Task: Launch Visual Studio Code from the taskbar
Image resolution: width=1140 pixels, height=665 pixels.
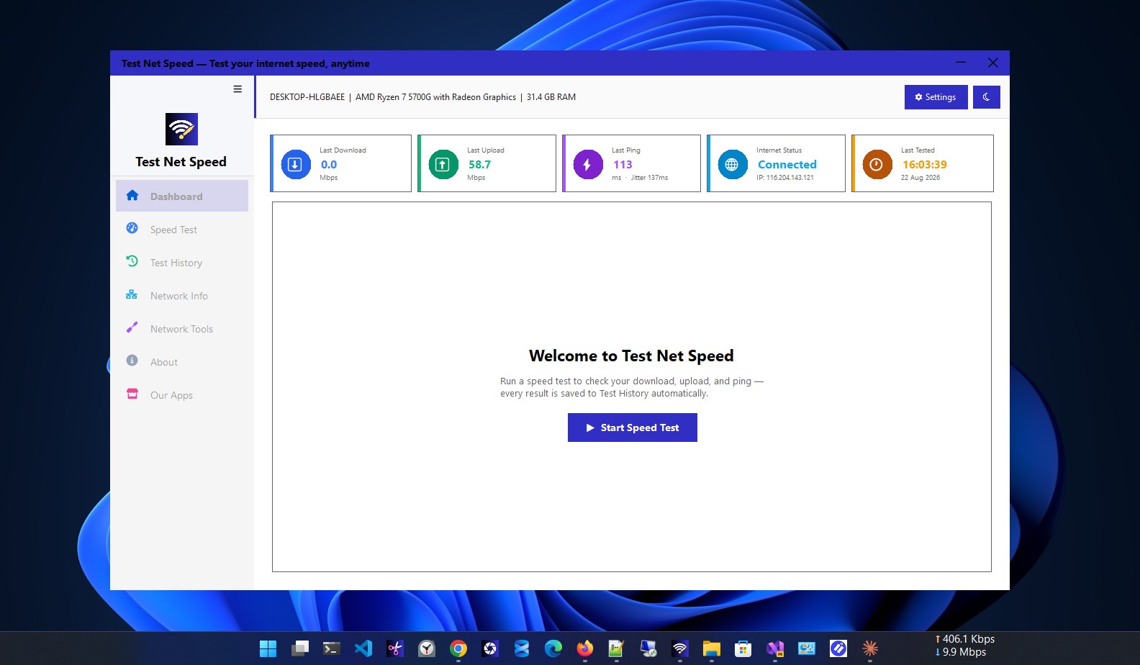Action: [363, 648]
